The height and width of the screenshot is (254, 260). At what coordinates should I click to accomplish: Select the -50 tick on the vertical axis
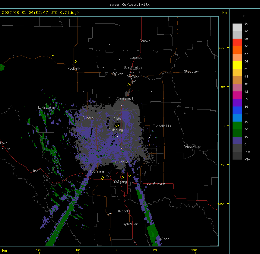(221, 165)
